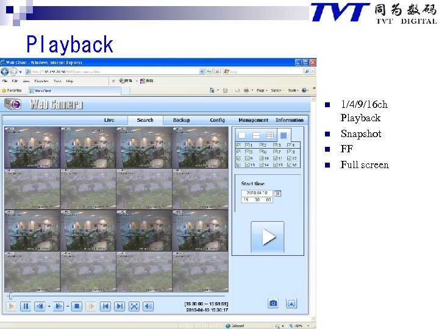Toggle the row-select checkbox for channels 9-12

point(238,158)
